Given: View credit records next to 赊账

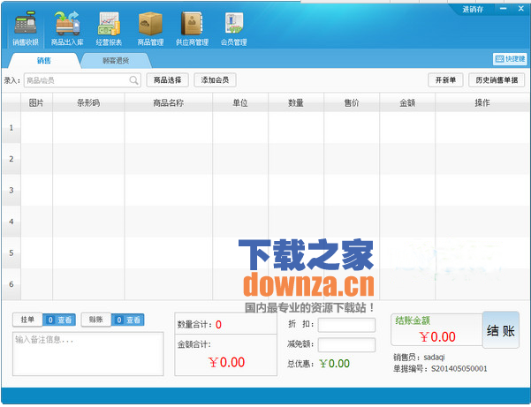Looking at the screenshot, I should 128,320.
